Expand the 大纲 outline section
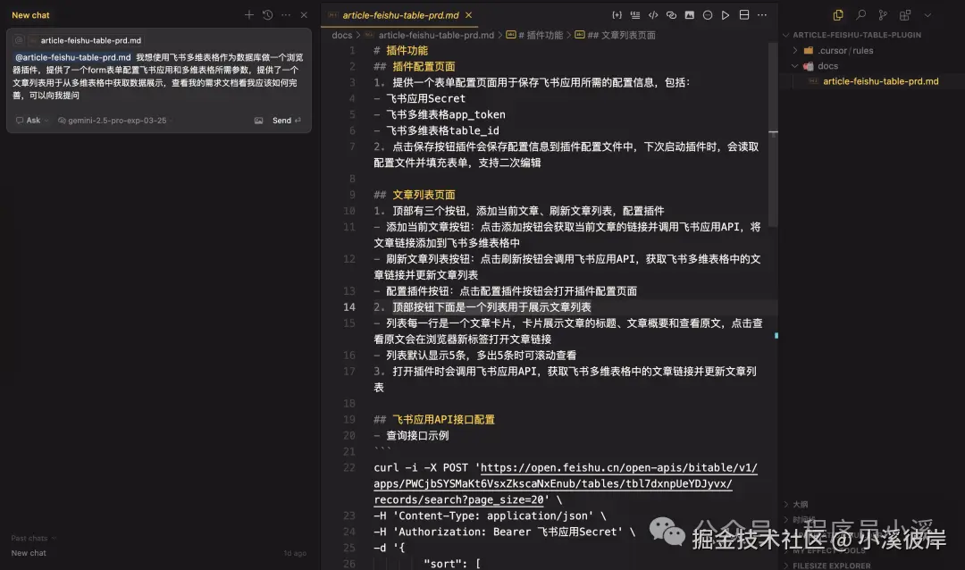 pos(800,504)
